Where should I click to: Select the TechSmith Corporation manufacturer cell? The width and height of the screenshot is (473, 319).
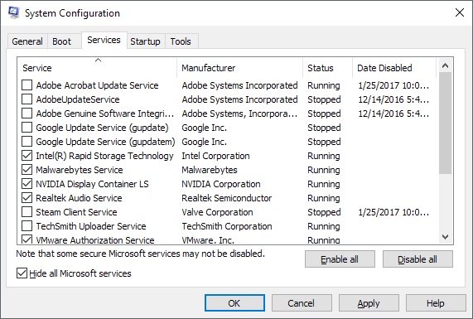point(227,226)
